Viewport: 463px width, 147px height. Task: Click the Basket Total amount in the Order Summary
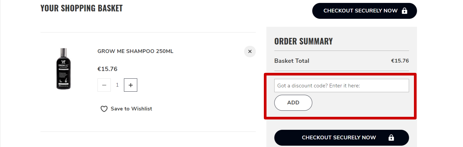point(400,61)
